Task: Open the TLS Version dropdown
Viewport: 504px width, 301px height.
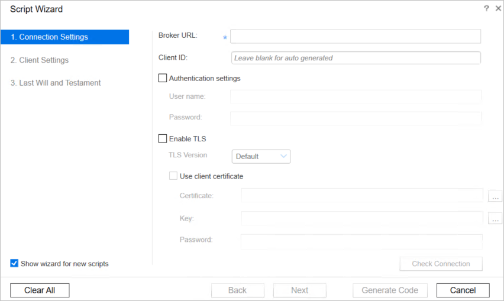Action: click(261, 156)
